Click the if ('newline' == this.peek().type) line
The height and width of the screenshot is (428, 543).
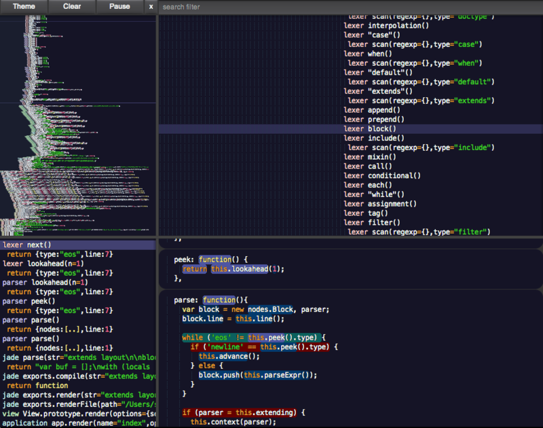click(264, 346)
